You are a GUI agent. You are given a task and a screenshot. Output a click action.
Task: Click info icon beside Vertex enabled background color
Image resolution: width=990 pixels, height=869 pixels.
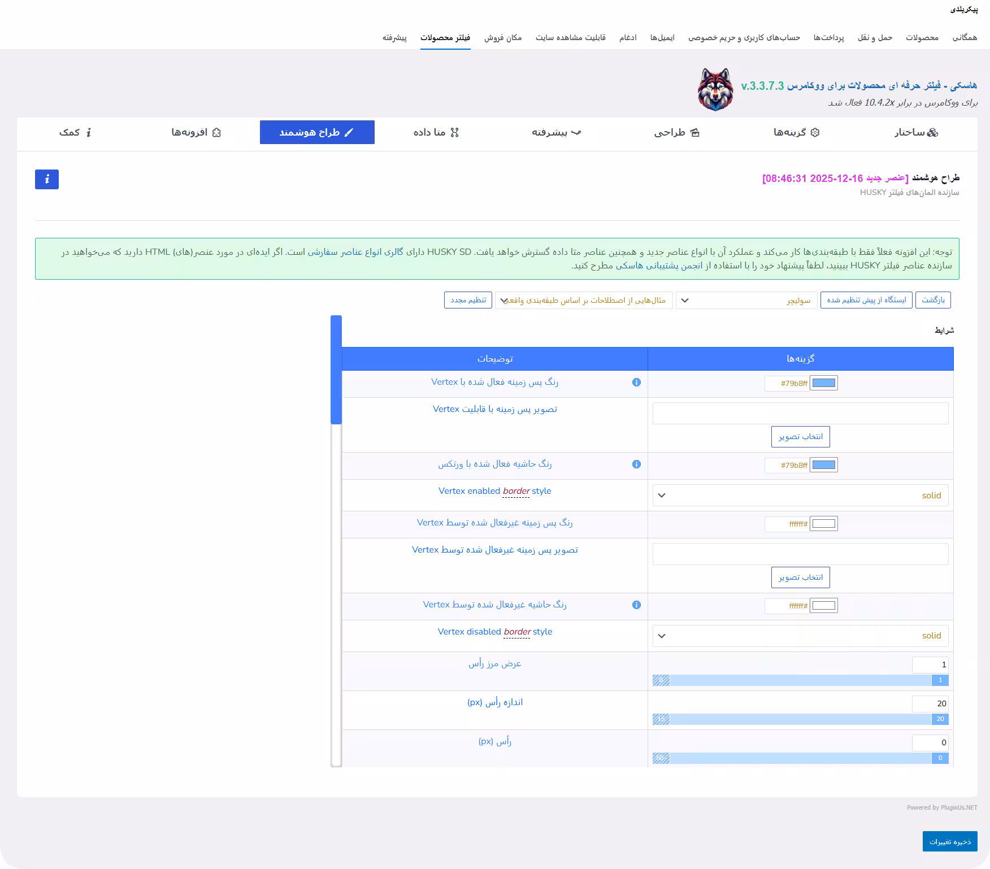(636, 383)
